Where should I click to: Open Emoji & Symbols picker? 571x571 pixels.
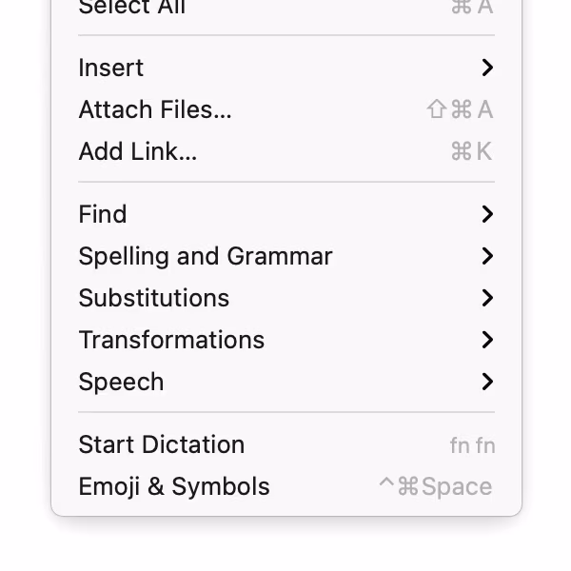[x=174, y=486]
